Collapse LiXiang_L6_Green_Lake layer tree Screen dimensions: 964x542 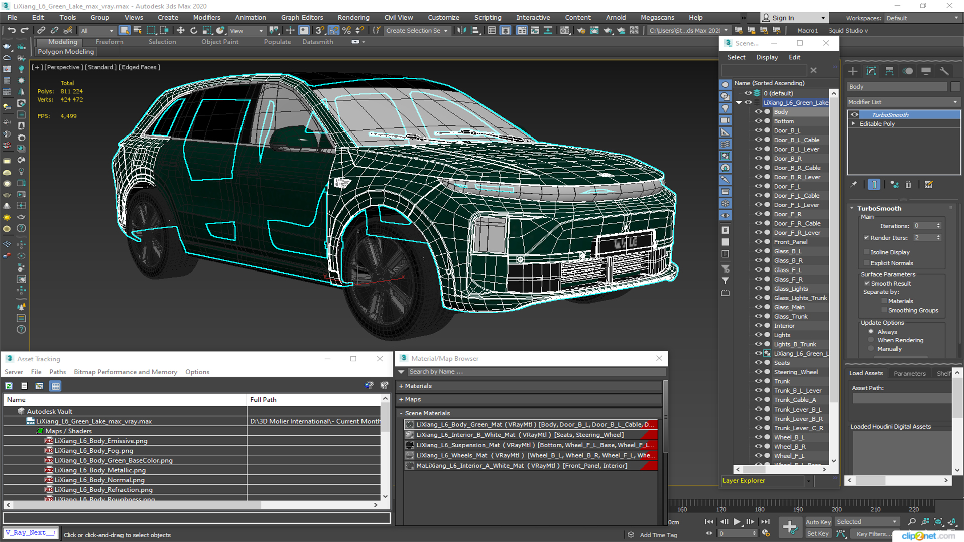coord(739,103)
